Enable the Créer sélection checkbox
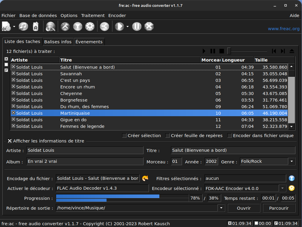Image resolution: width=302 pixels, height=227 pixels. (124, 136)
